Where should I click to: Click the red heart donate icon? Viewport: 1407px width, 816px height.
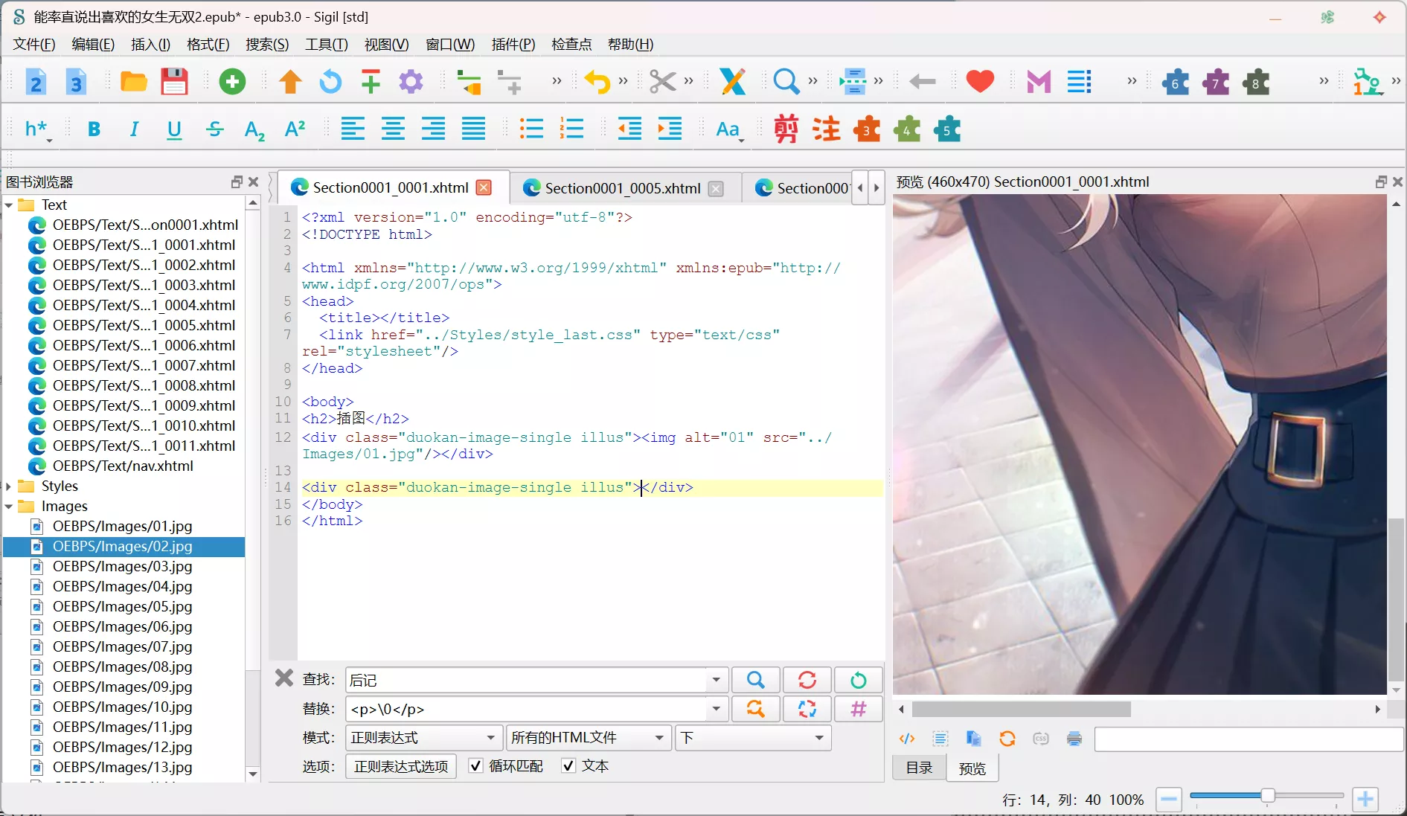[980, 82]
